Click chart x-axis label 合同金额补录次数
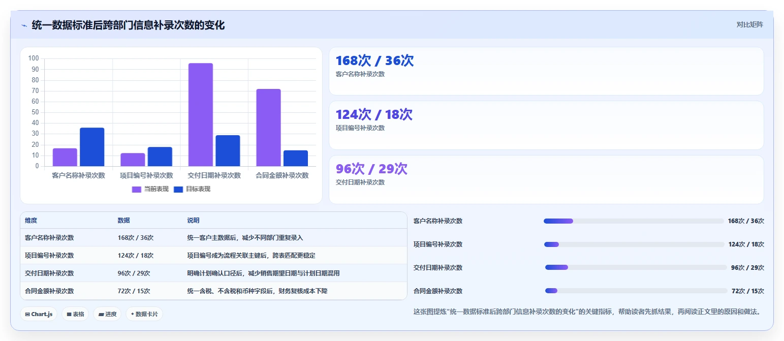 tap(282, 175)
